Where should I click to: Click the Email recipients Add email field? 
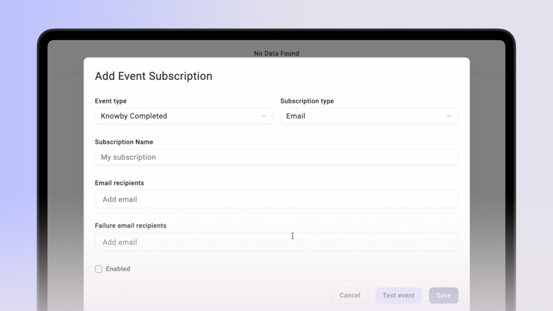point(276,199)
